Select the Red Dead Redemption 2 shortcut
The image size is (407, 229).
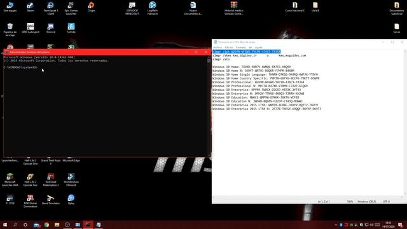point(51,179)
